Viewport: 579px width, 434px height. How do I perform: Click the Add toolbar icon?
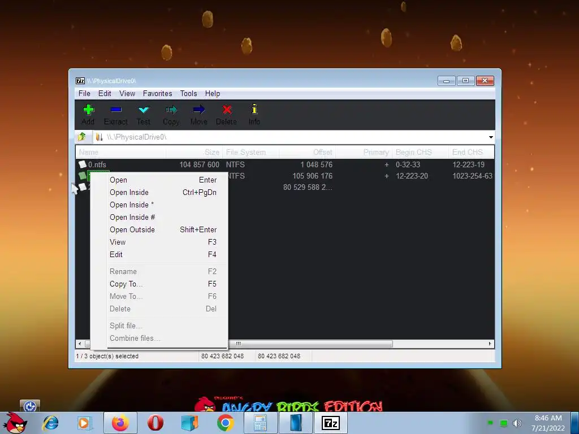coord(88,114)
